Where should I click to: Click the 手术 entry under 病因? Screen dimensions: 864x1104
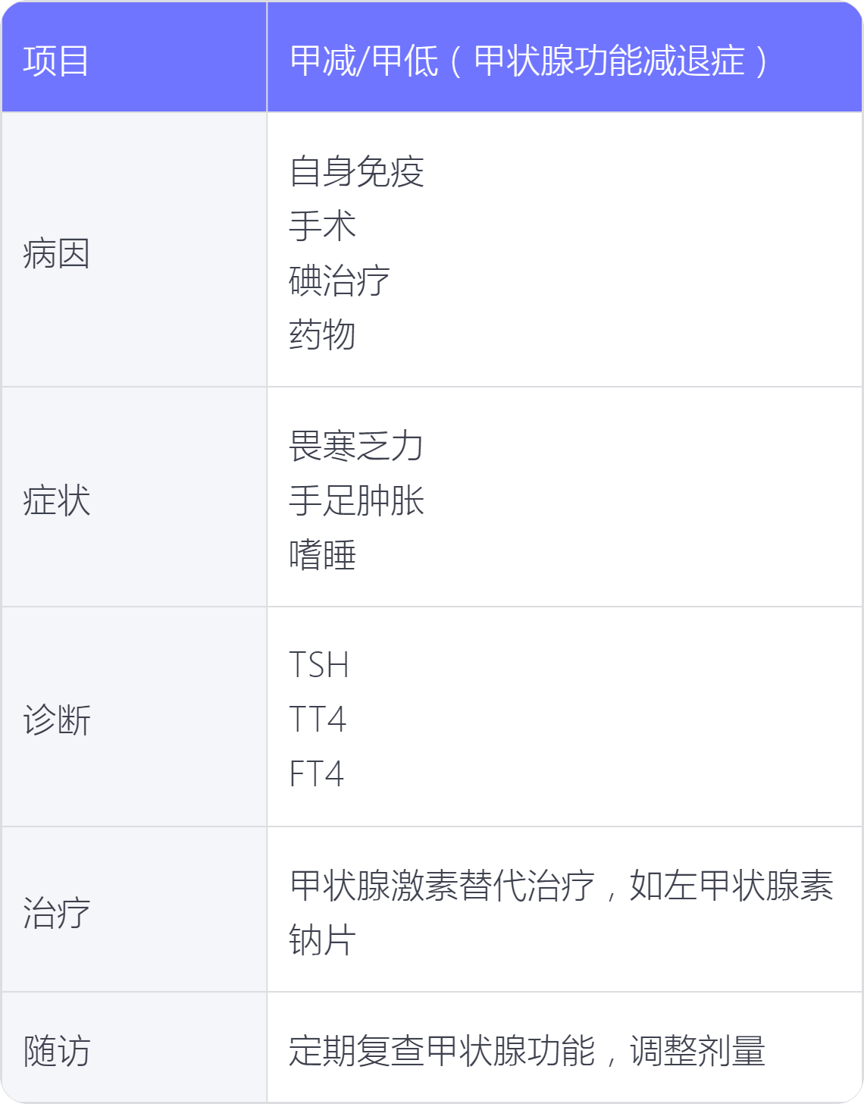(x=323, y=226)
